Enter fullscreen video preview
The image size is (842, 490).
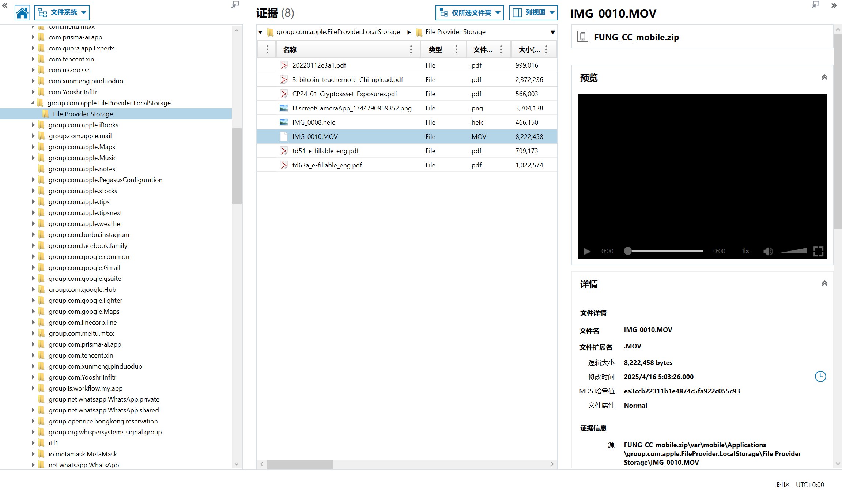[x=818, y=251]
